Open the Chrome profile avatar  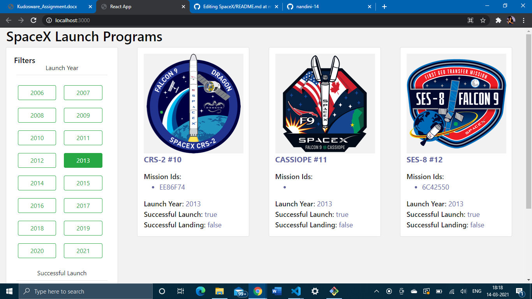click(511, 20)
